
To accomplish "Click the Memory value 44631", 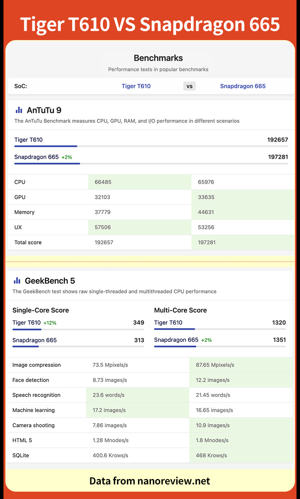I will (x=206, y=212).
